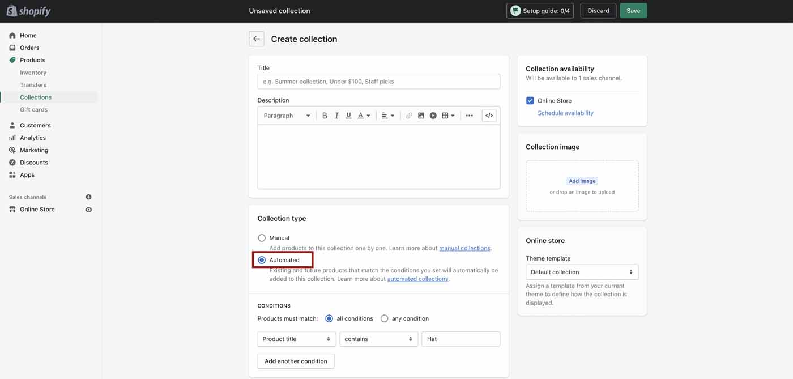Click the Products tag icon
This screenshot has height=379, width=793.
12,60
